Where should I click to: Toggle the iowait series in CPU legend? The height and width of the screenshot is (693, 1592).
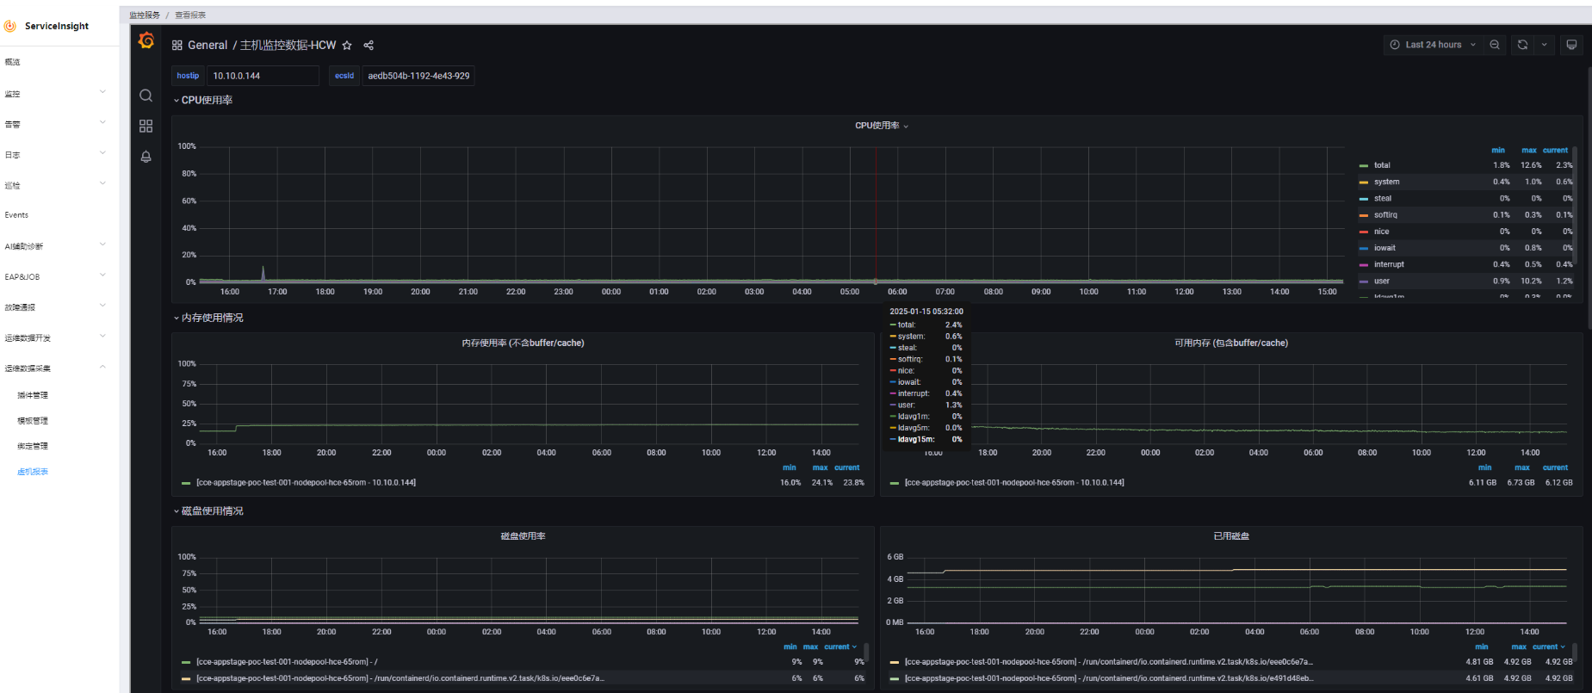coord(1384,248)
